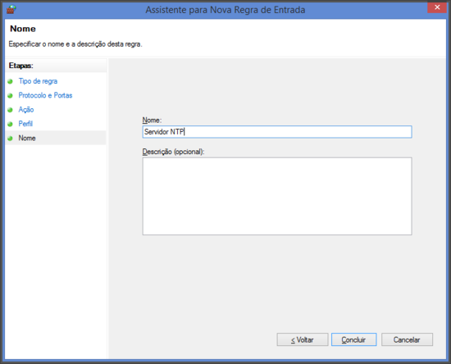451x364 pixels.
Task: Click the Etapas: heading
Action: (21, 66)
